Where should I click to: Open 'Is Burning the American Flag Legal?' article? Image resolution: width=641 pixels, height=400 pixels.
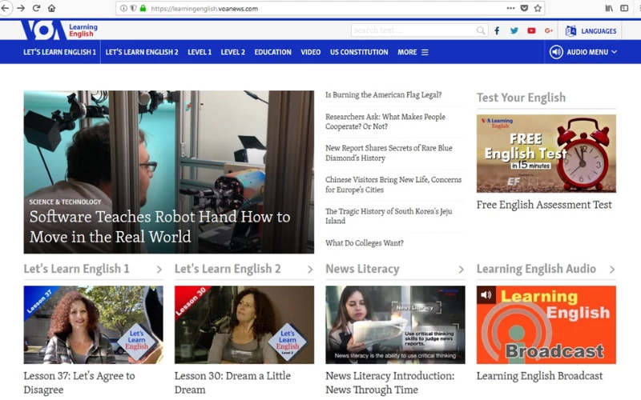[x=384, y=94]
